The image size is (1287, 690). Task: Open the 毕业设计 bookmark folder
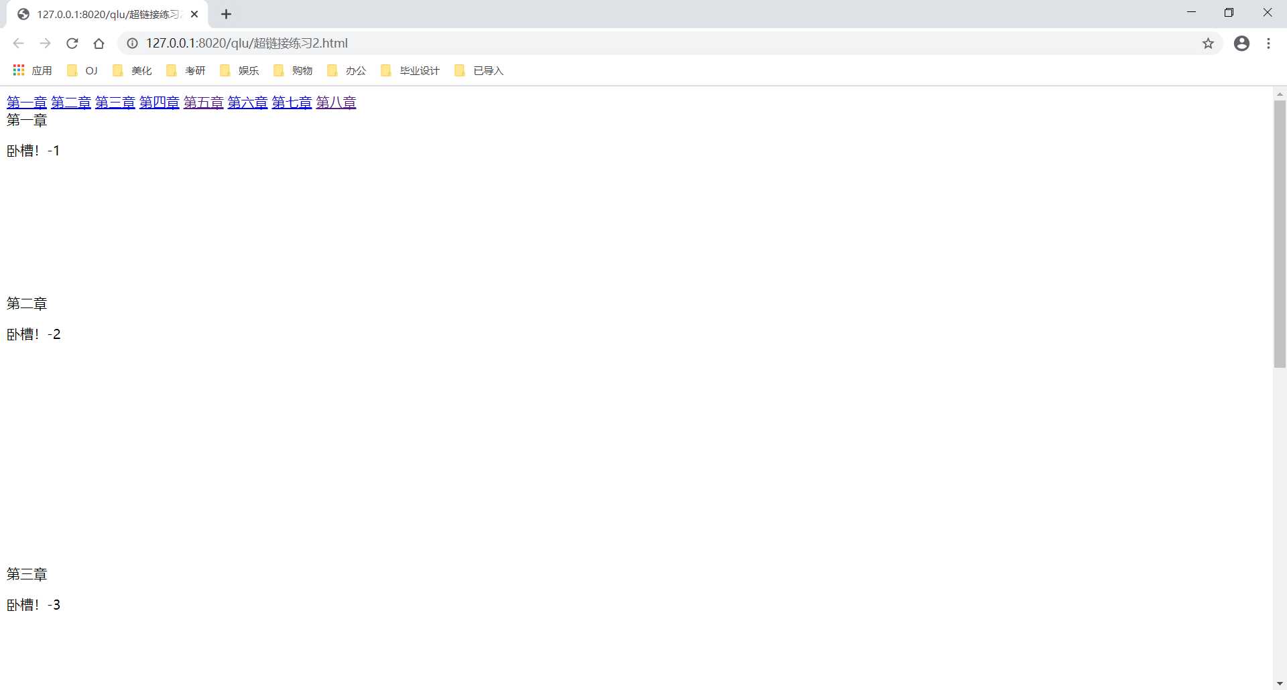[410, 70]
